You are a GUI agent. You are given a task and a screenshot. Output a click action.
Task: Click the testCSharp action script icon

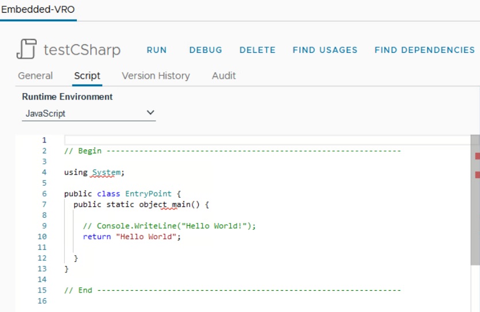(x=26, y=49)
